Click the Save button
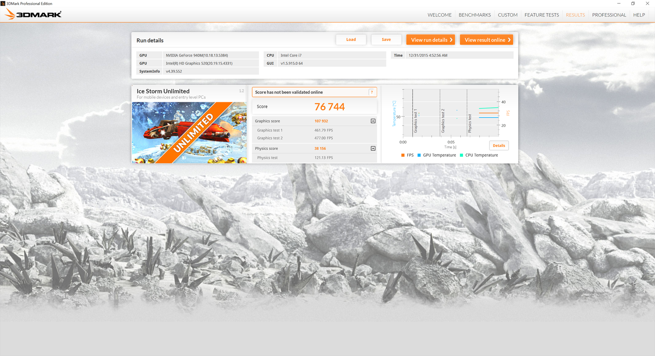This screenshot has height=356, width=655. [386, 40]
